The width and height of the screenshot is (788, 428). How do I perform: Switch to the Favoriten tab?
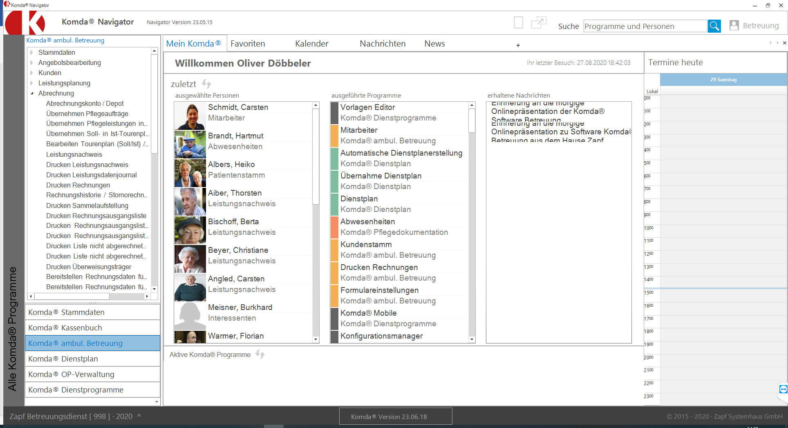(248, 44)
